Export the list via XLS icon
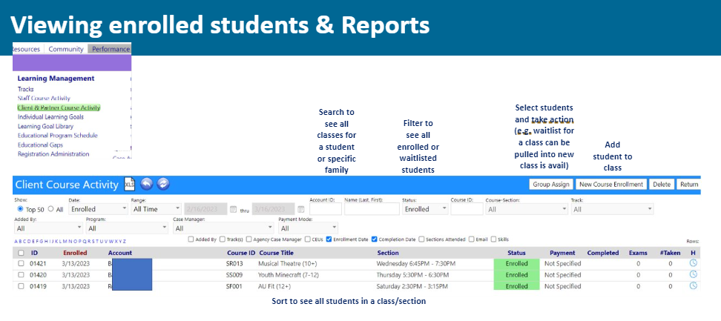This screenshot has height=321, width=721. pos(130,184)
